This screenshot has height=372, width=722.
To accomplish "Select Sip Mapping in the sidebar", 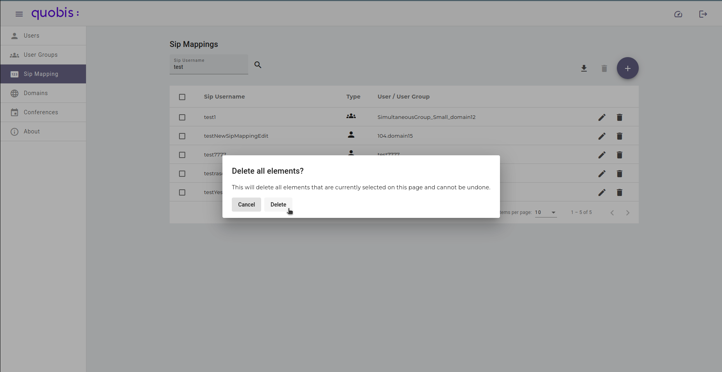I will (x=43, y=74).
